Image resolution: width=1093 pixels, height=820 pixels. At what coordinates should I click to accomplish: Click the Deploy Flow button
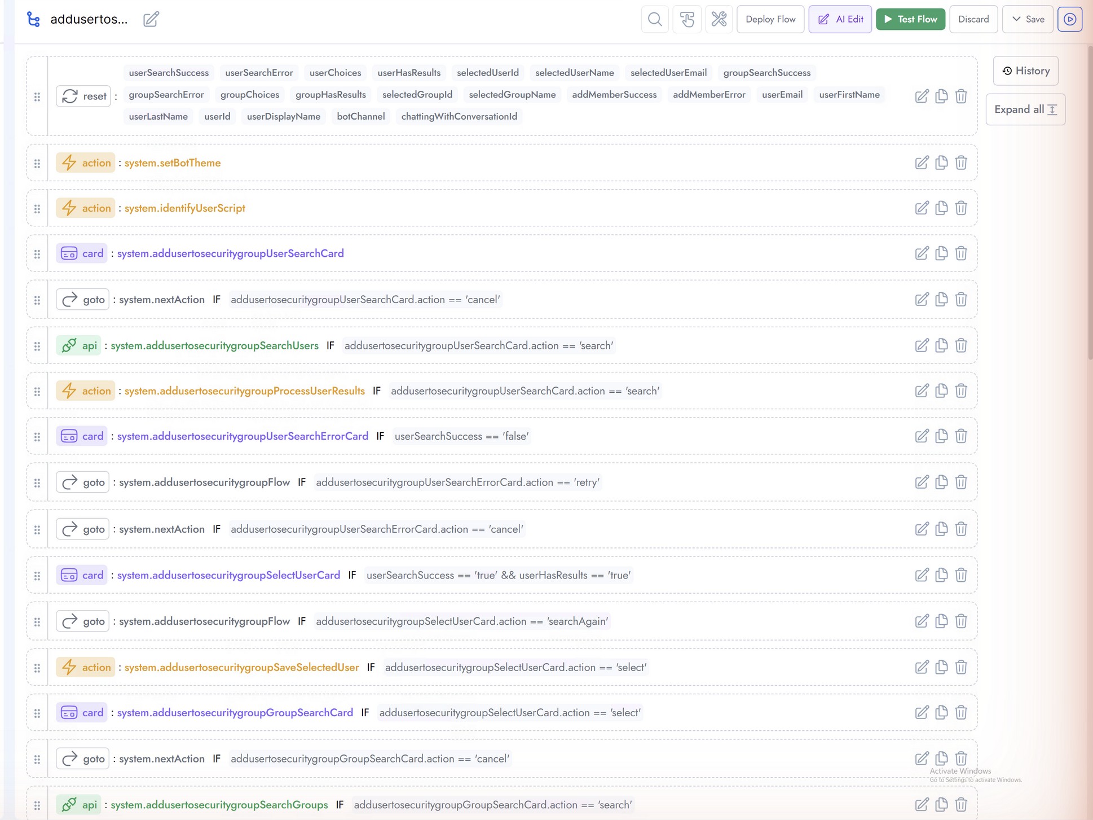pos(770,19)
